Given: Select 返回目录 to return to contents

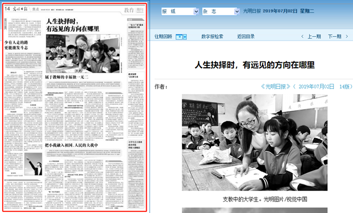Looking at the screenshot, I should click(x=245, y=36).
